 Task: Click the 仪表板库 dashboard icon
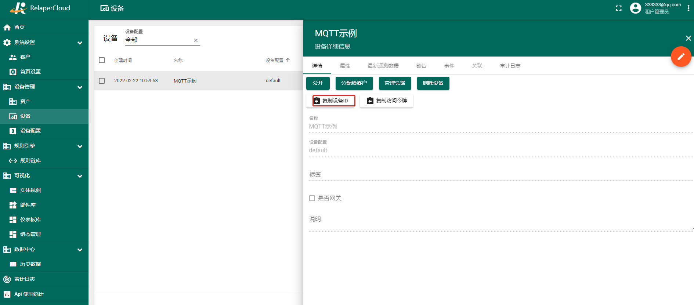13,219
